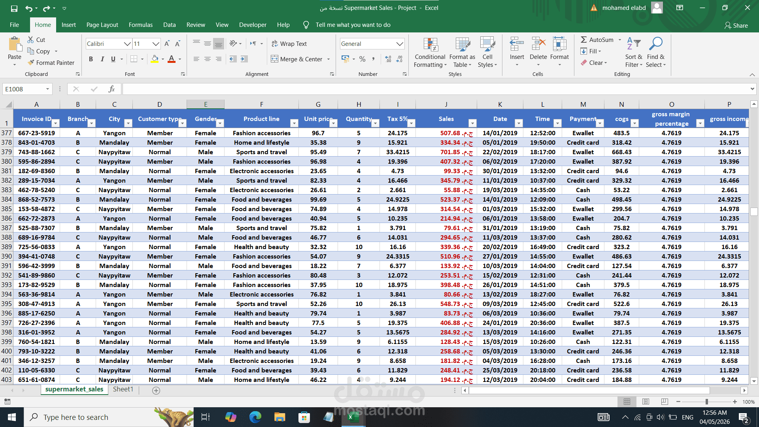
Task: Open the Invoice ID filter dropdown
Action: (55, 123)
